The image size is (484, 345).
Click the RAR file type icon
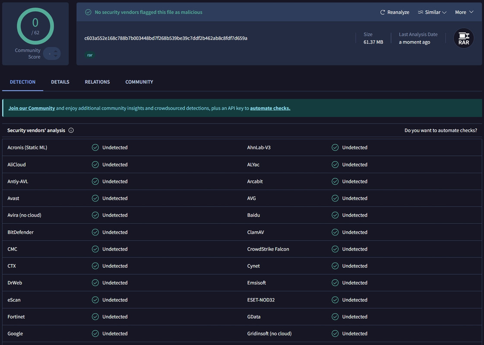[x=464, y=38]
